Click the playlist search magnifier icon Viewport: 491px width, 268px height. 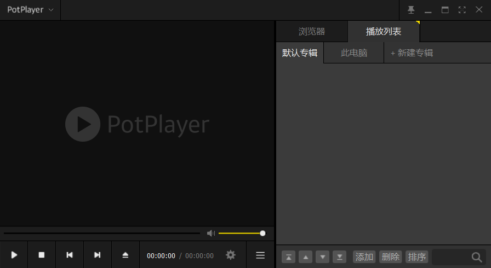coord(477,257)
